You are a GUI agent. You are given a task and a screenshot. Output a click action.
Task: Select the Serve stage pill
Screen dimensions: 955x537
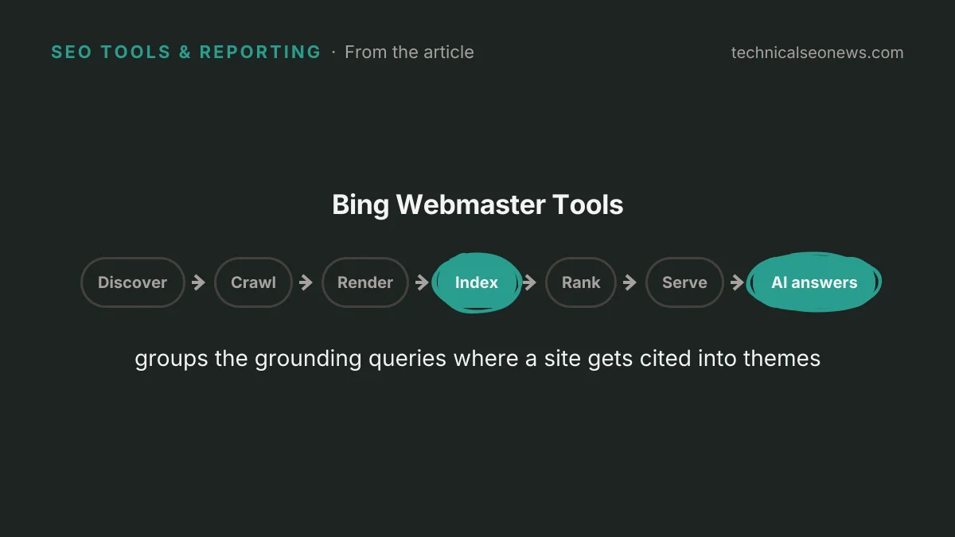pos(684,282)
